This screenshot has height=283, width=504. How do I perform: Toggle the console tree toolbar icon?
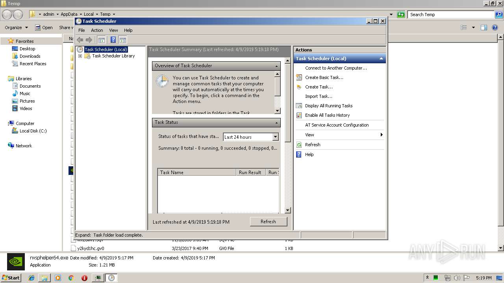pos(101,40)
